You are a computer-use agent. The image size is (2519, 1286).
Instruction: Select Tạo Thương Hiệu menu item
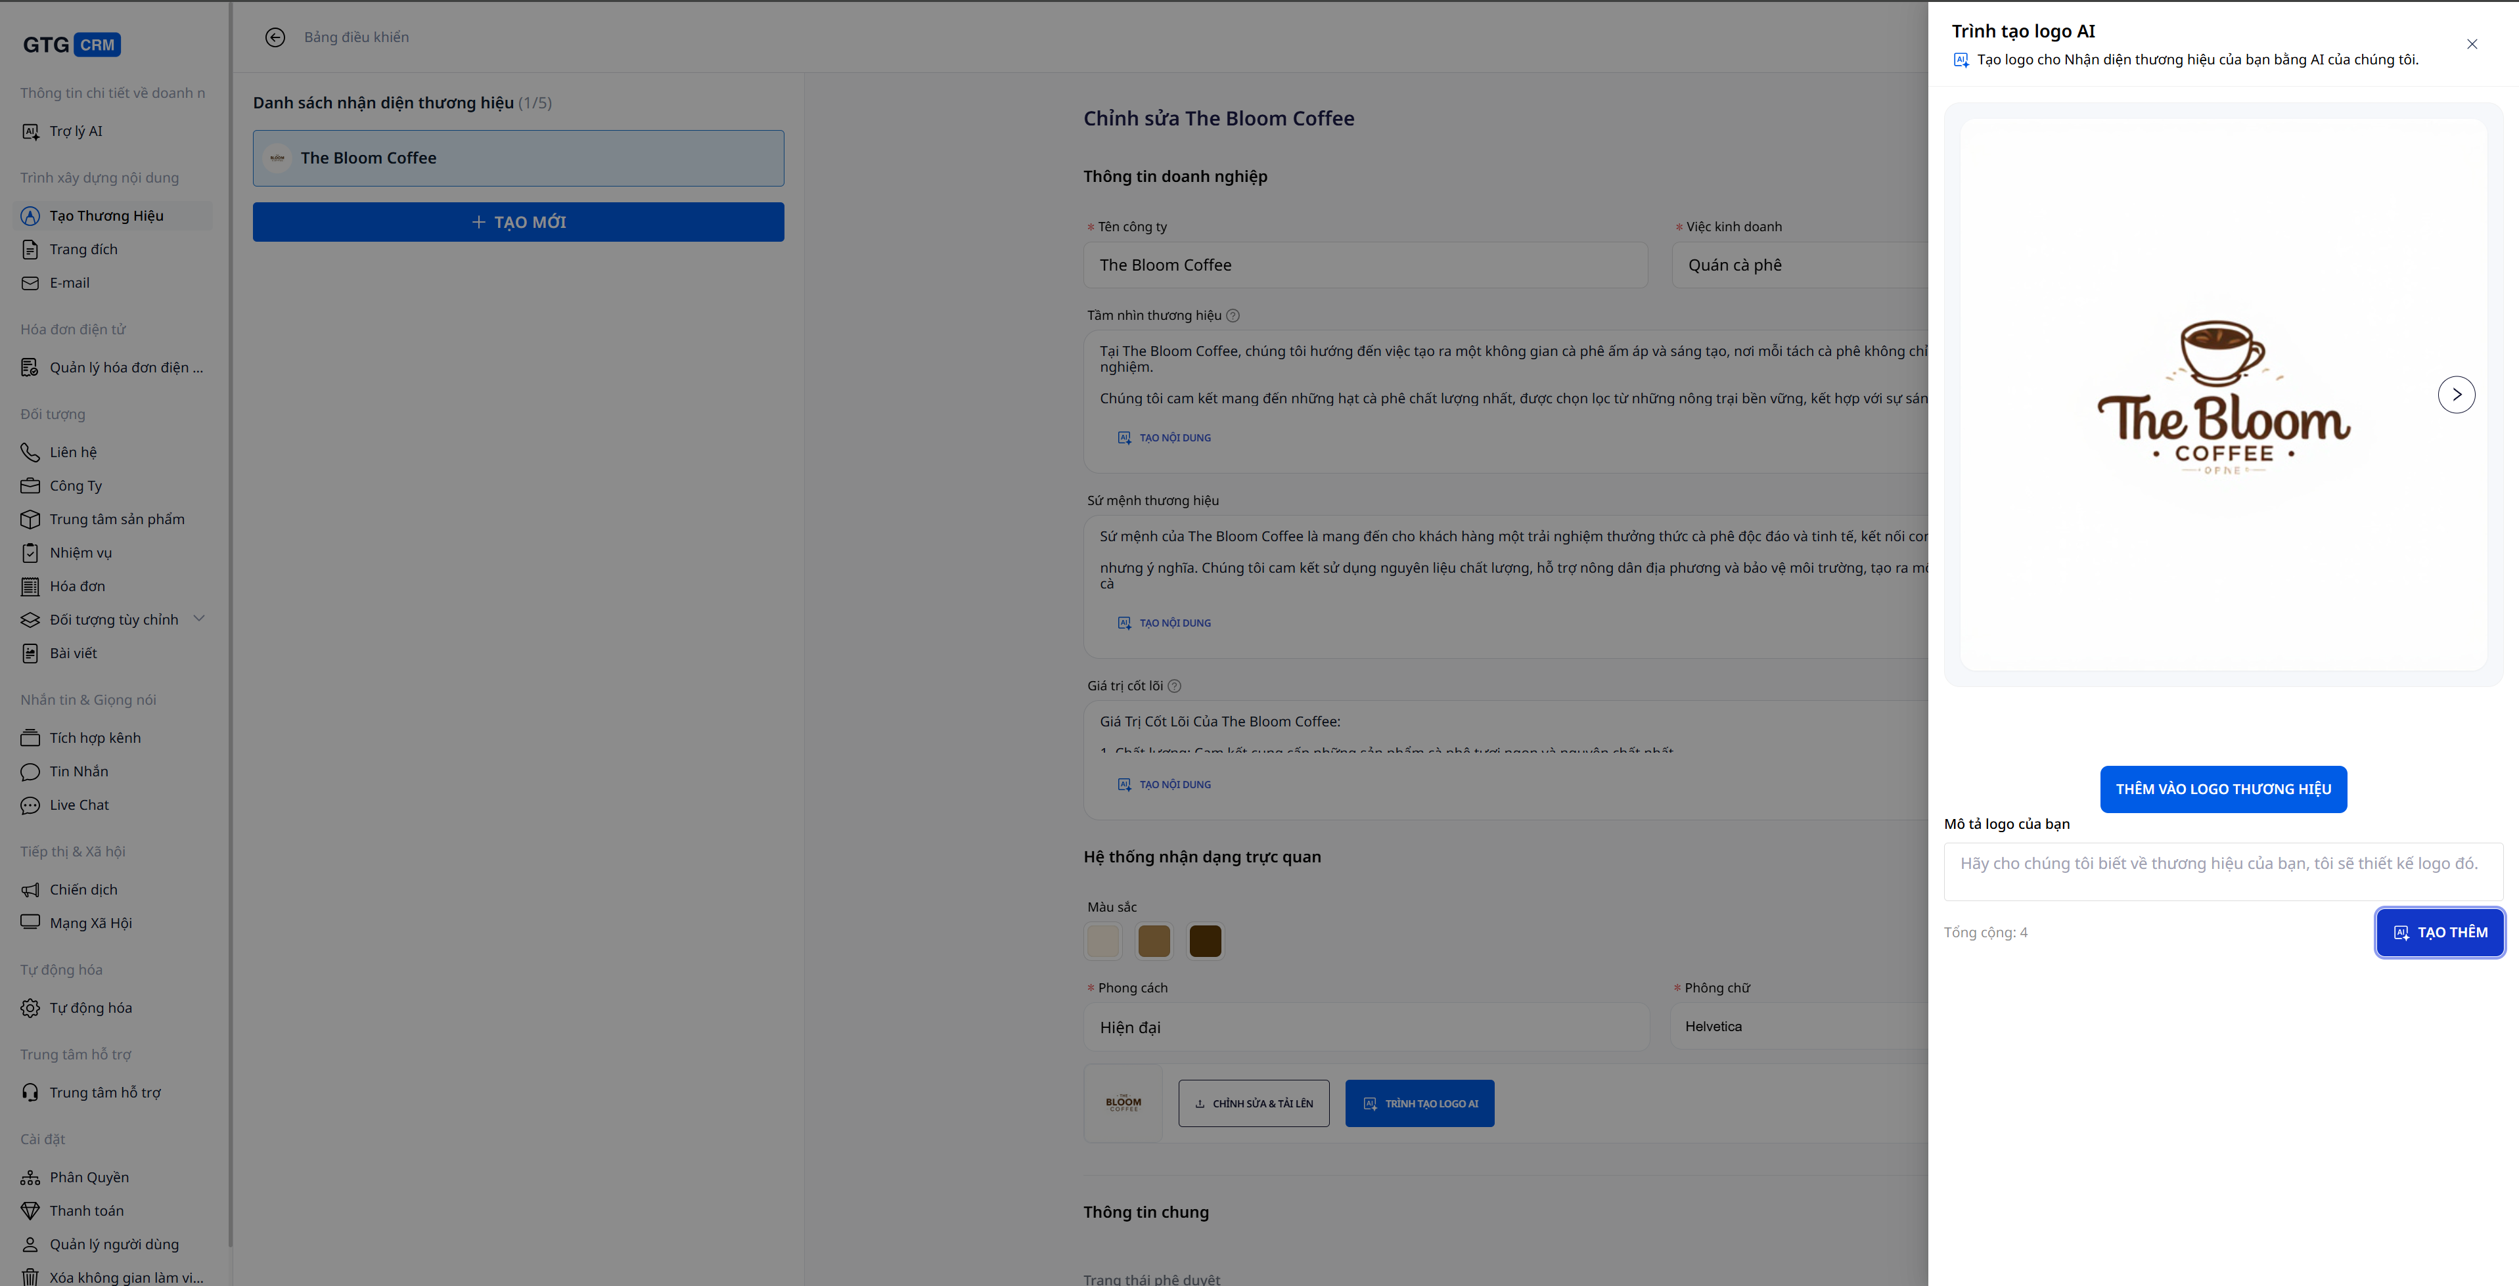(106, 216)
